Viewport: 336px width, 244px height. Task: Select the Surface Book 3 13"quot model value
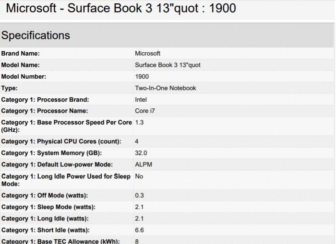(x=168, y=65)
